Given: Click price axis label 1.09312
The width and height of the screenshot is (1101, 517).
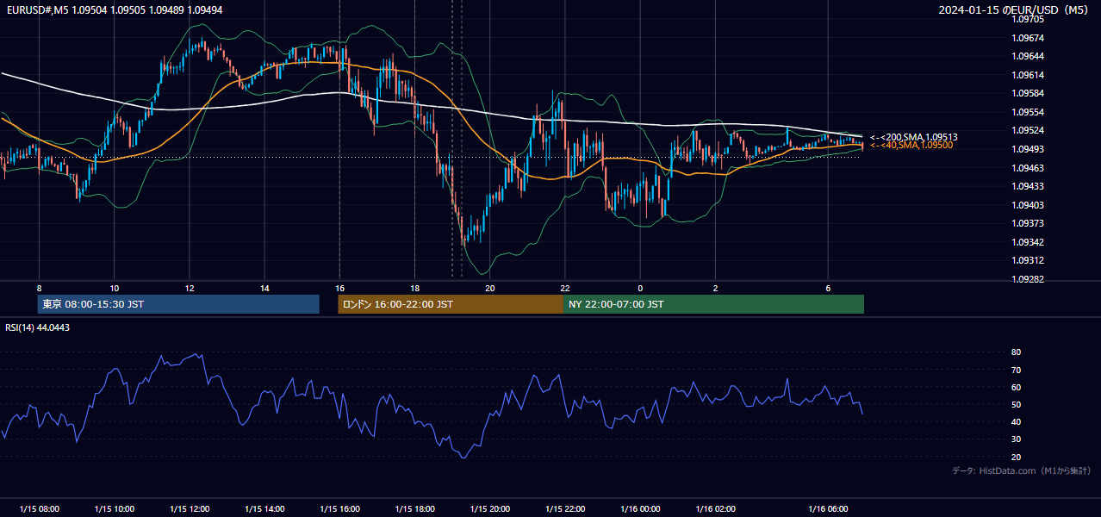Looking at the screenshot, I should click(1027, 260).
